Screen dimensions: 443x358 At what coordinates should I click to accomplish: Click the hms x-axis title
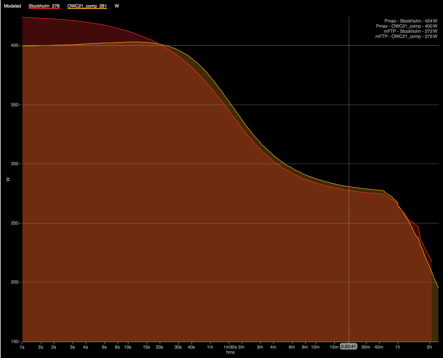(x=230, y=352)
